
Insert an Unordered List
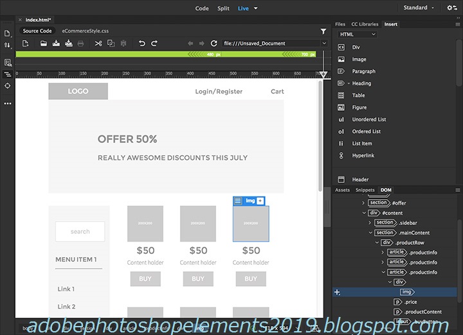(369, 120)
